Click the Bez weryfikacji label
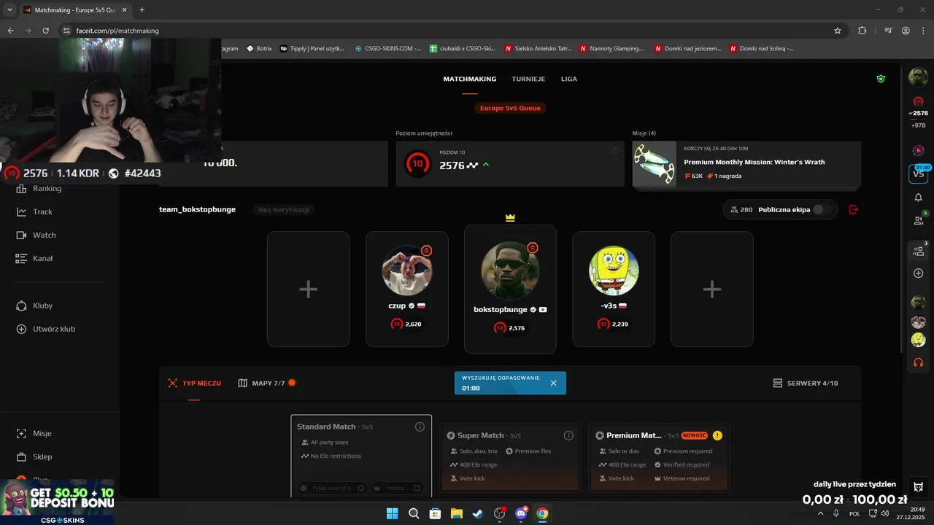 [284, 209]
